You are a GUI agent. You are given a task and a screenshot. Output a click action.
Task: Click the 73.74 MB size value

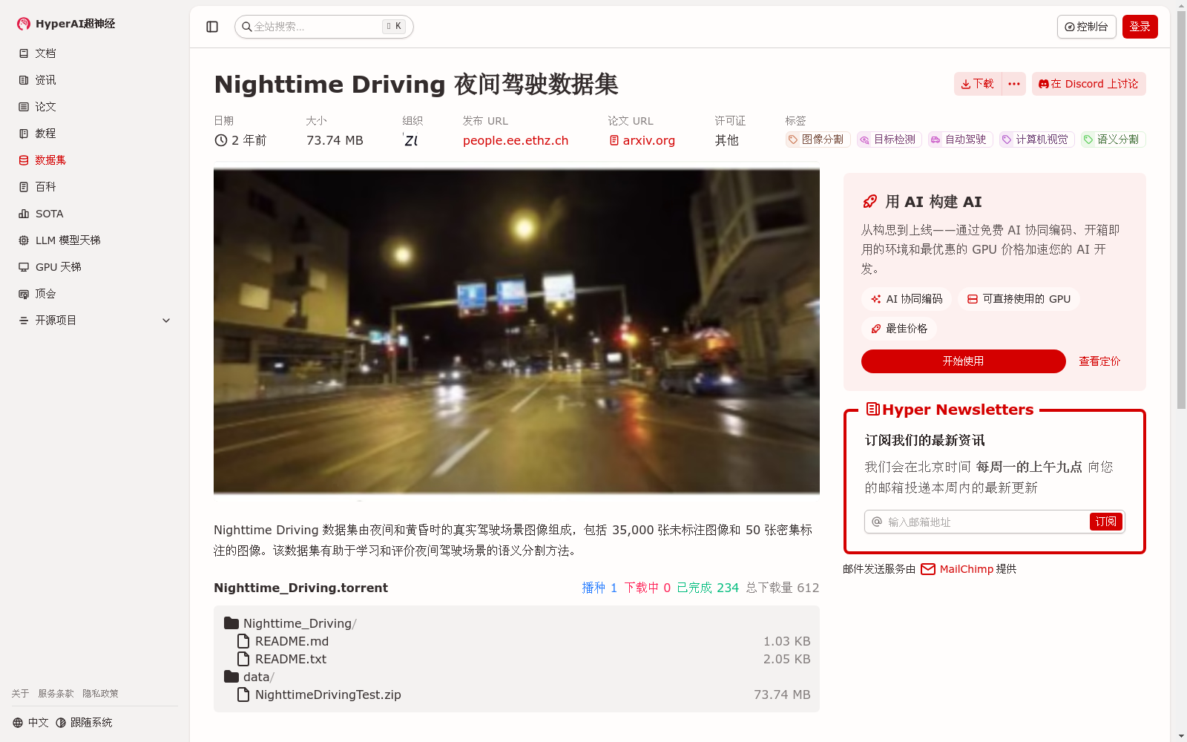(335, 140)
